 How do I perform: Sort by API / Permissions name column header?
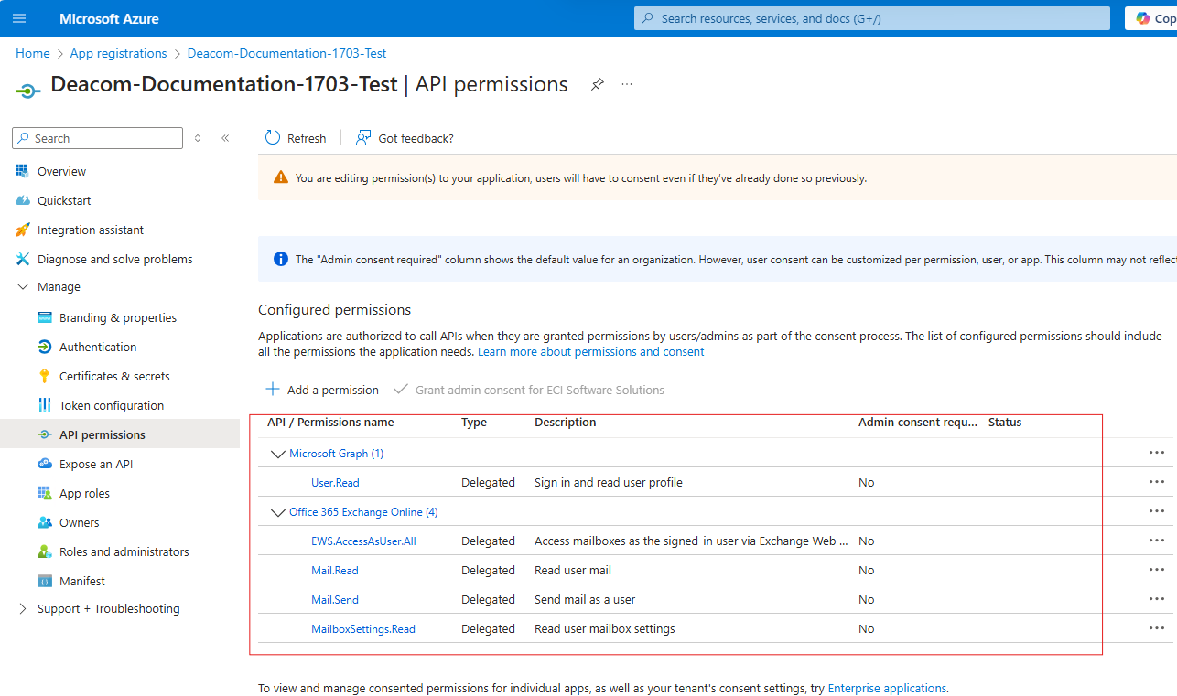330,422
